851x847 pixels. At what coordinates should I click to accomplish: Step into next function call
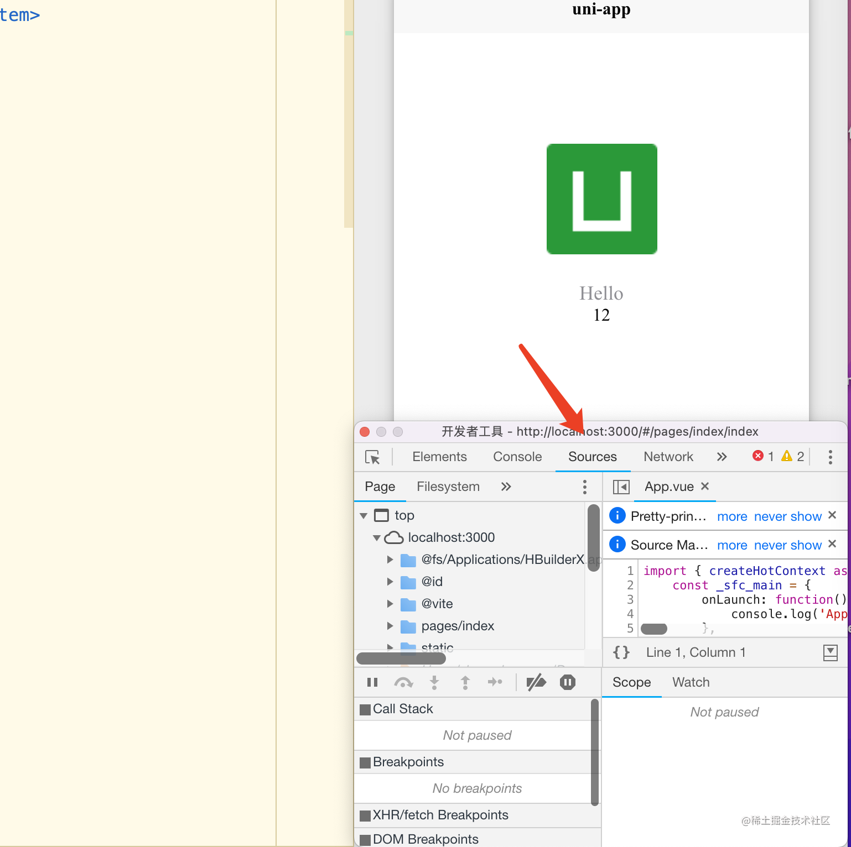pyautogui.click(x=434, y=683)
